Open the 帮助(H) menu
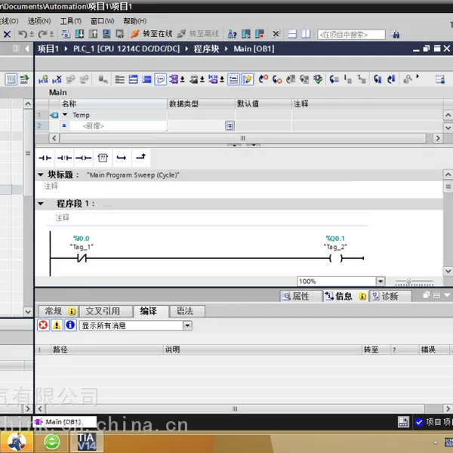Image resolution: width=453 pixels, height=453 pixels. click(x=134, y=21)
